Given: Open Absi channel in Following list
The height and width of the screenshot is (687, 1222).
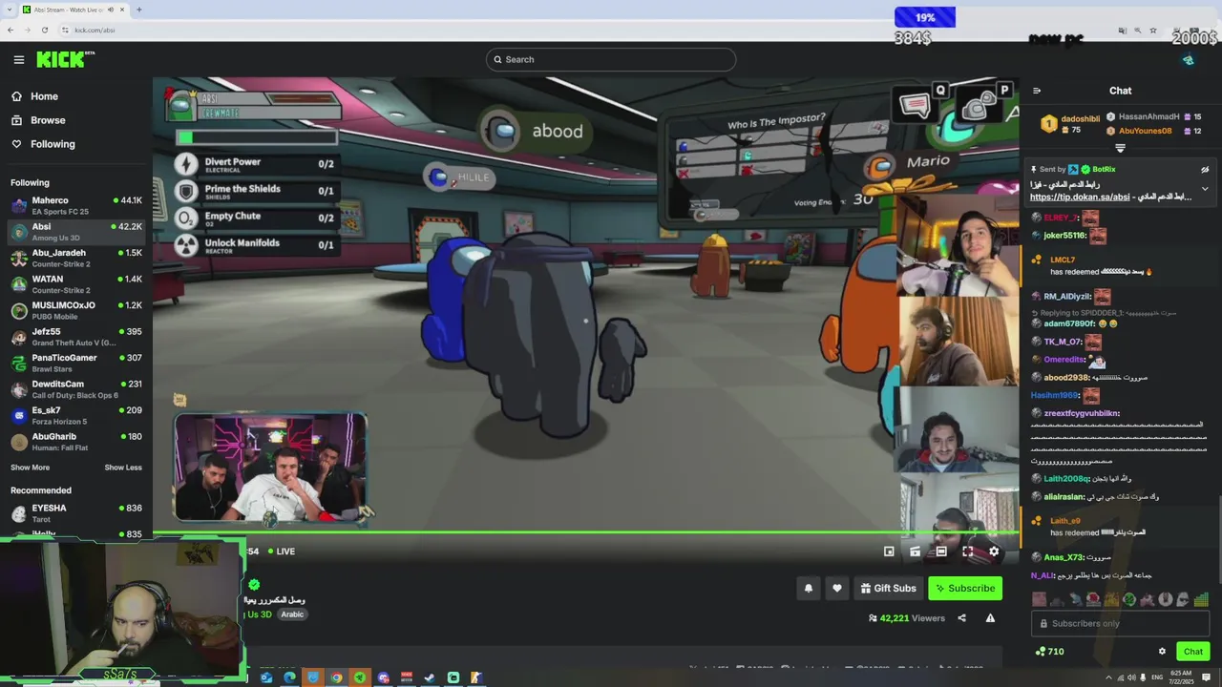Looking at the screenshot, I should 76,232.
